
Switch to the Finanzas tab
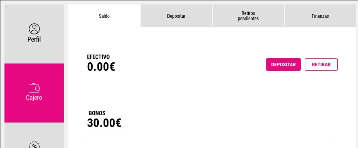click(320, 16)
